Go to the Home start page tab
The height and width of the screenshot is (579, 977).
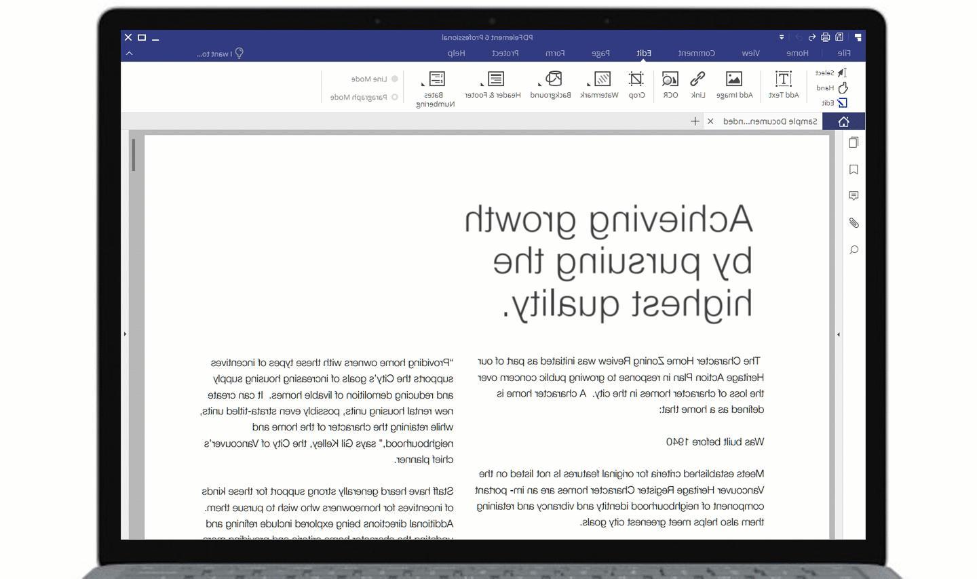(x=843, y=121)
